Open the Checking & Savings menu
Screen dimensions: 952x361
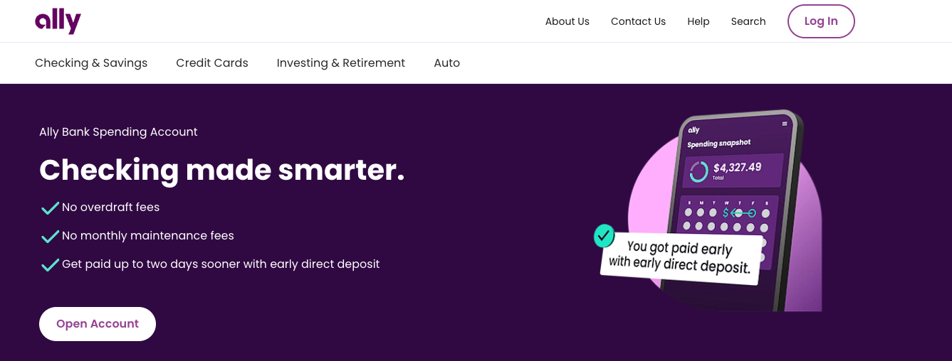click(x=91, y=63)
